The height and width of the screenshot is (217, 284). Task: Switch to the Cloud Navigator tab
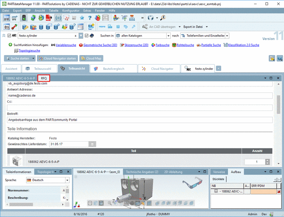159,69
